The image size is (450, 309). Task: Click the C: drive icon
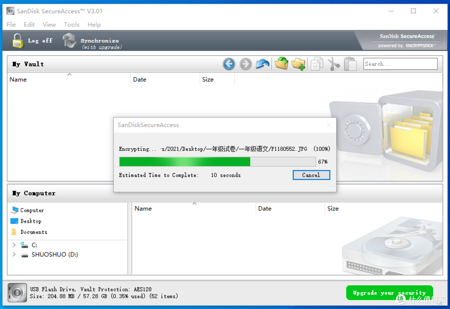[25, 245]
